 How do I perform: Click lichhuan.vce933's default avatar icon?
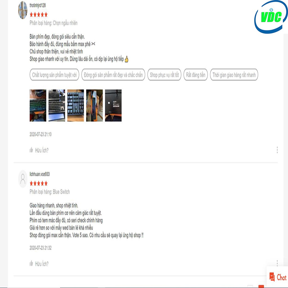tap(23, 179)
